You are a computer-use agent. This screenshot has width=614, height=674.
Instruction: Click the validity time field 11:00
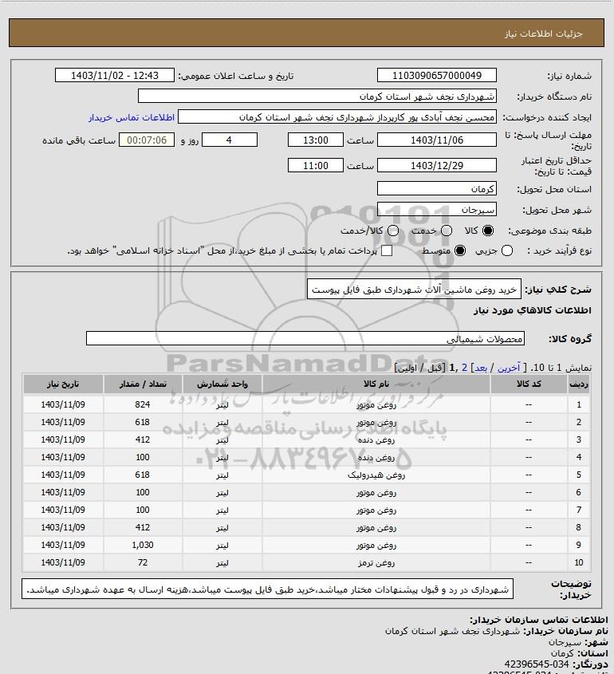(316, 165)
